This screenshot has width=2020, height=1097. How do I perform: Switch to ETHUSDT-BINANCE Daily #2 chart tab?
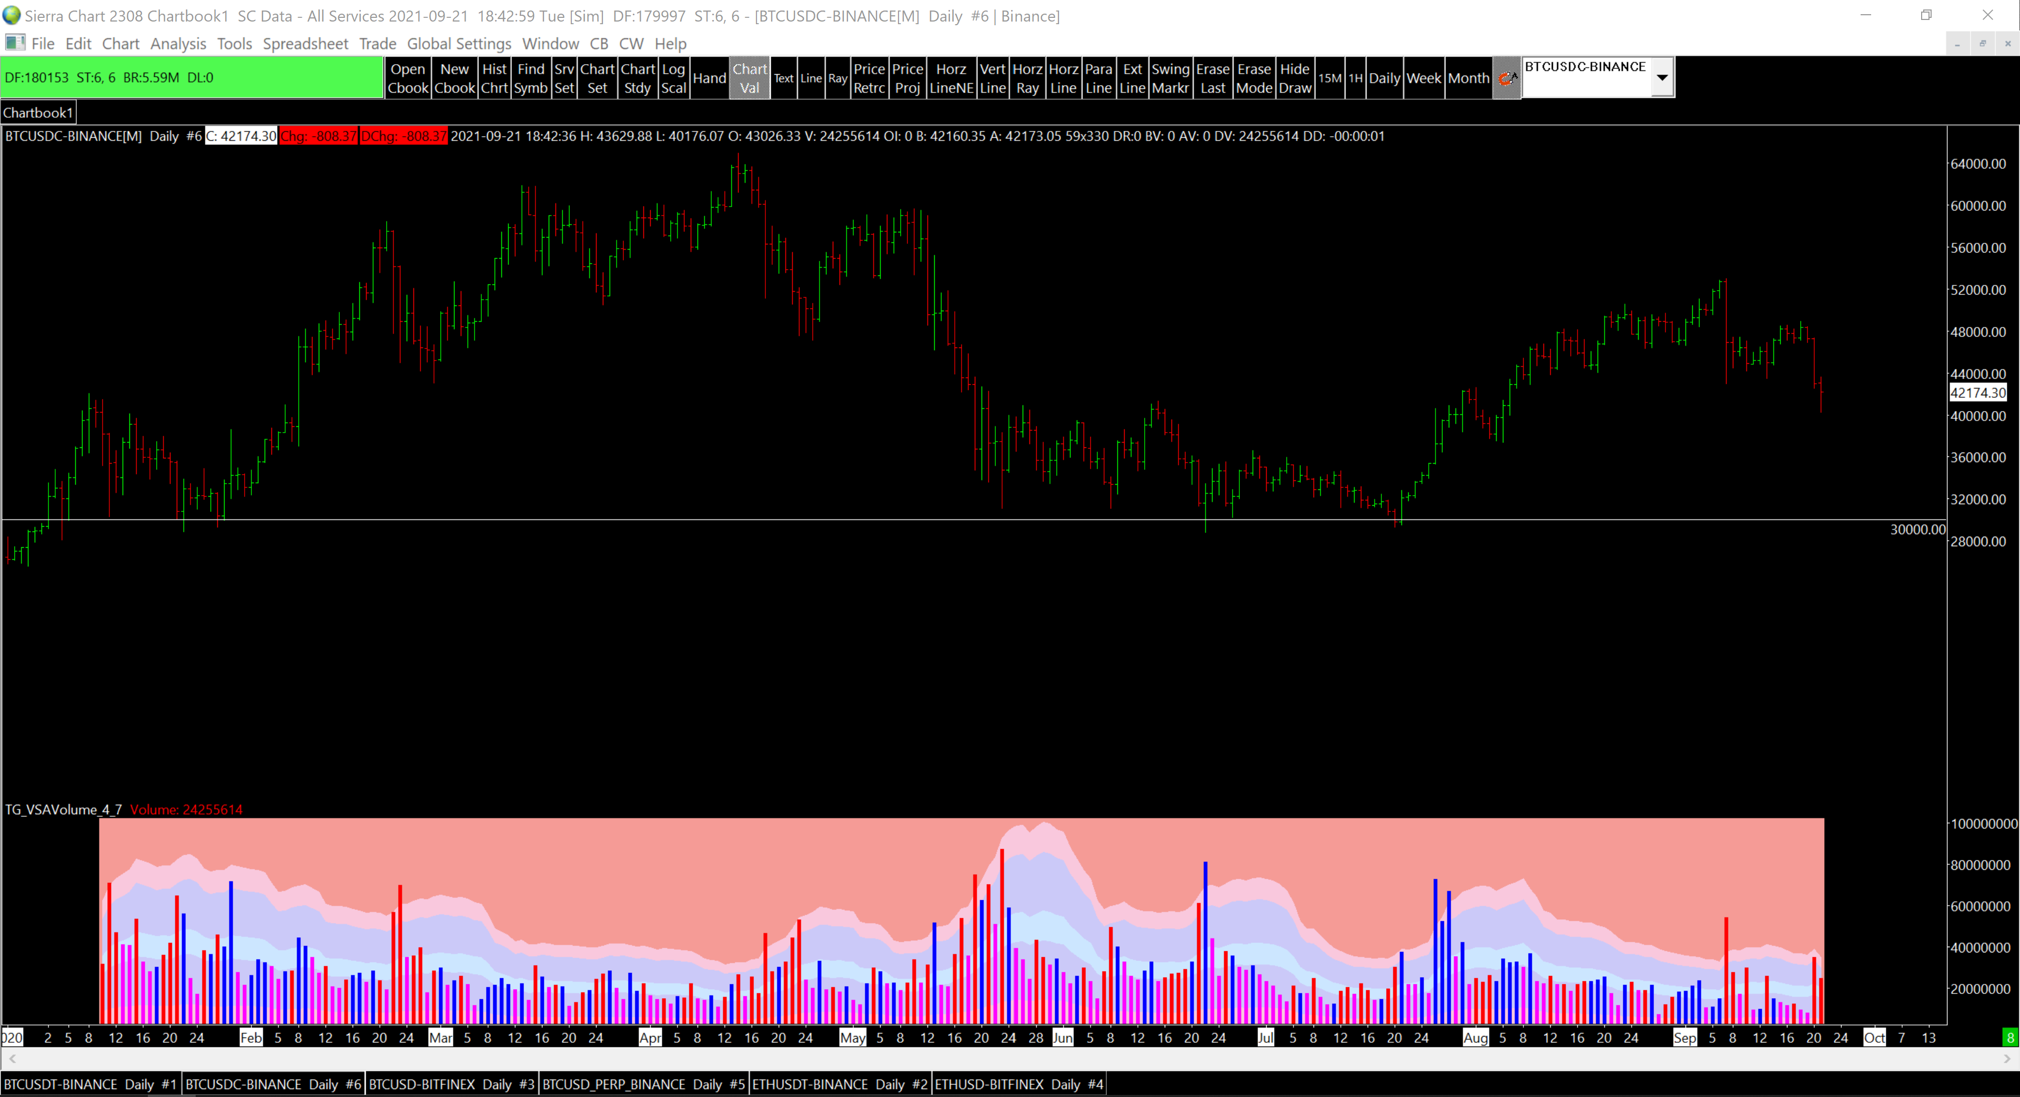(x=839, y=1084)
